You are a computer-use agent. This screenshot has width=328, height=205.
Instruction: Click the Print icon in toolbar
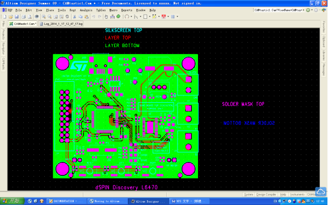pyautogui.click(x=24, y=16)
